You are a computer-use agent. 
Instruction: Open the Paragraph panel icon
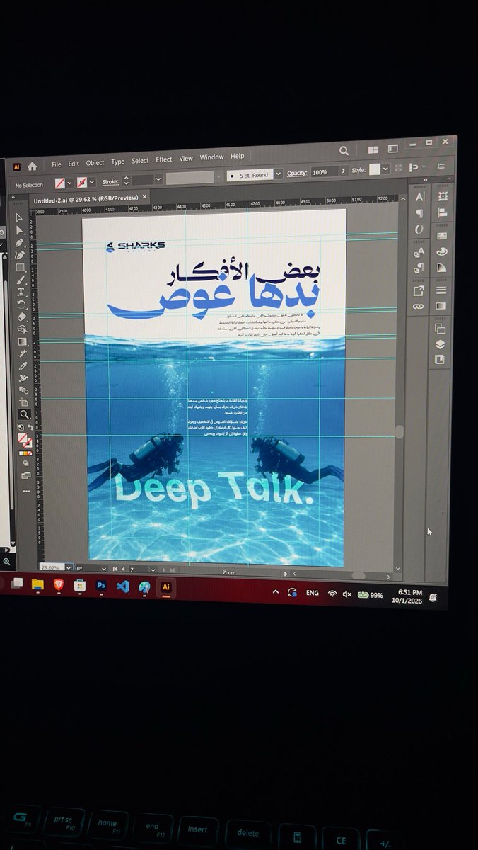pyautogui.click(x=419, y=213)
